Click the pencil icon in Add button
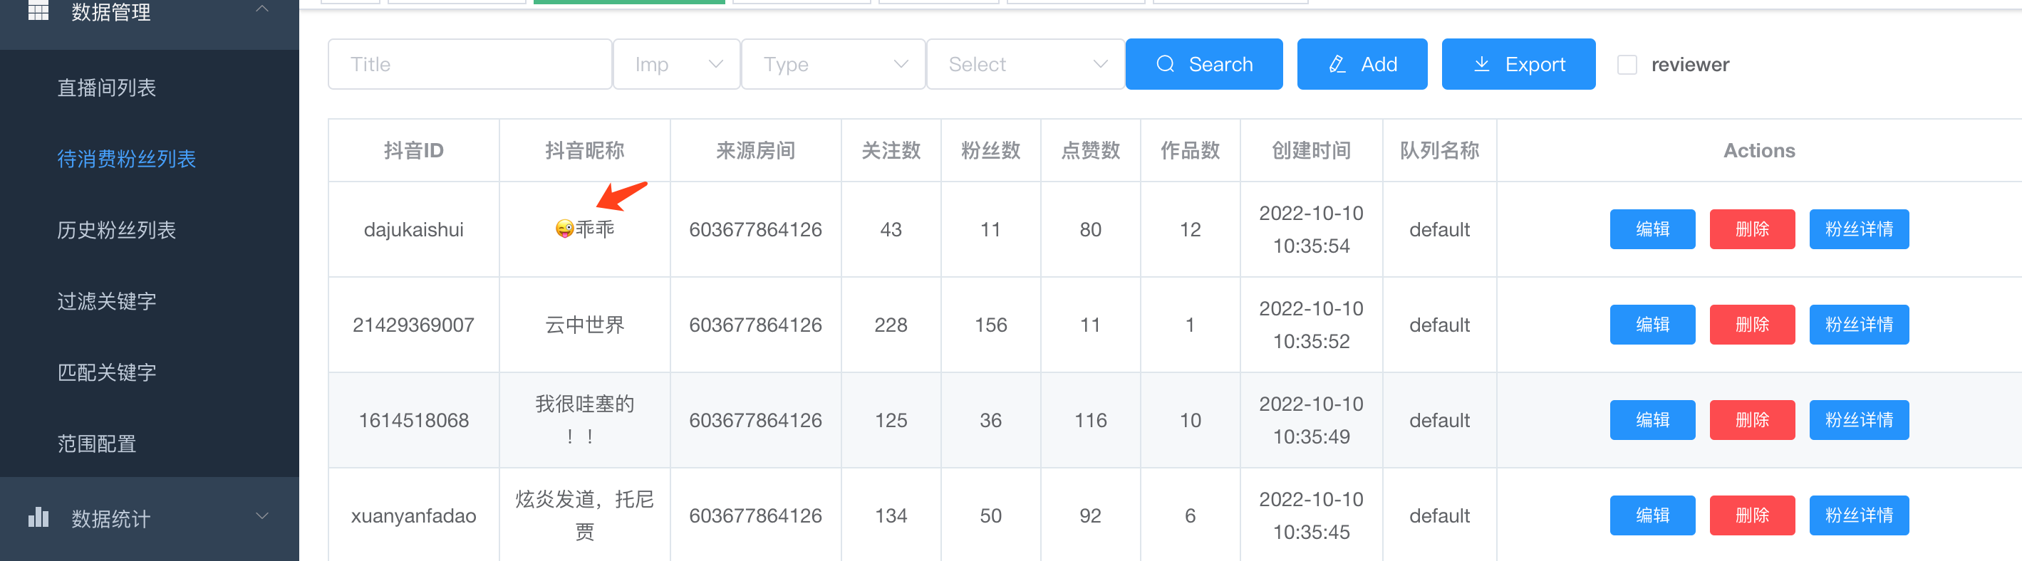 tap(1337, 63)
